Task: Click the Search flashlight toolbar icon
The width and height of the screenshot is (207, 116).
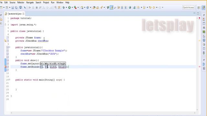Action: click(101, 7)
